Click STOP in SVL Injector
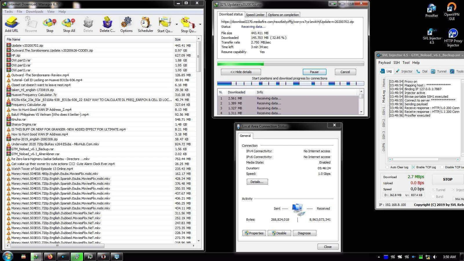Viewport: 464px width, 261px height. tap(447, 180)
